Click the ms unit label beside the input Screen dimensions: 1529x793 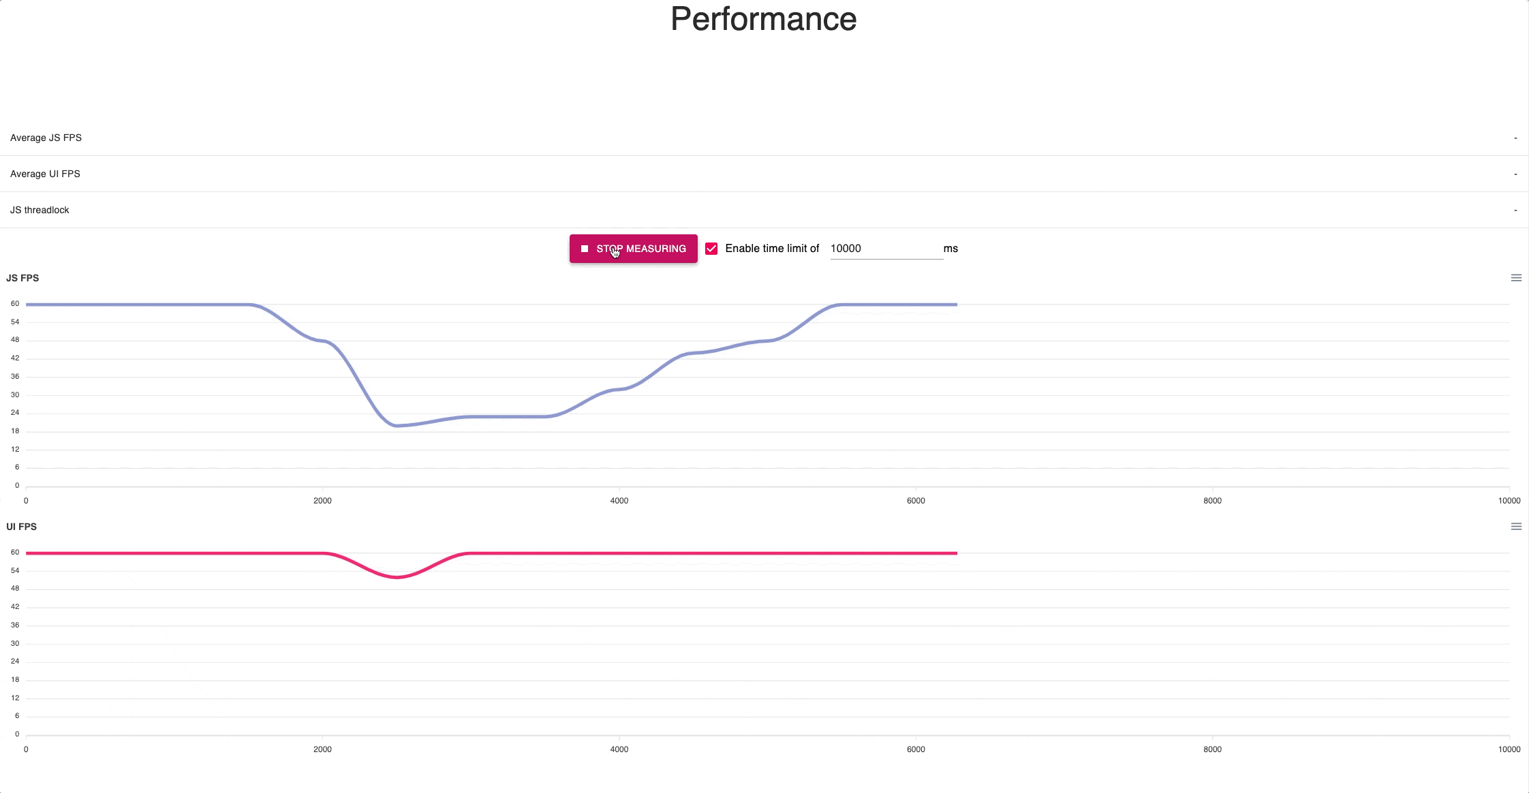pyautogui.click(x=952, y=248)
